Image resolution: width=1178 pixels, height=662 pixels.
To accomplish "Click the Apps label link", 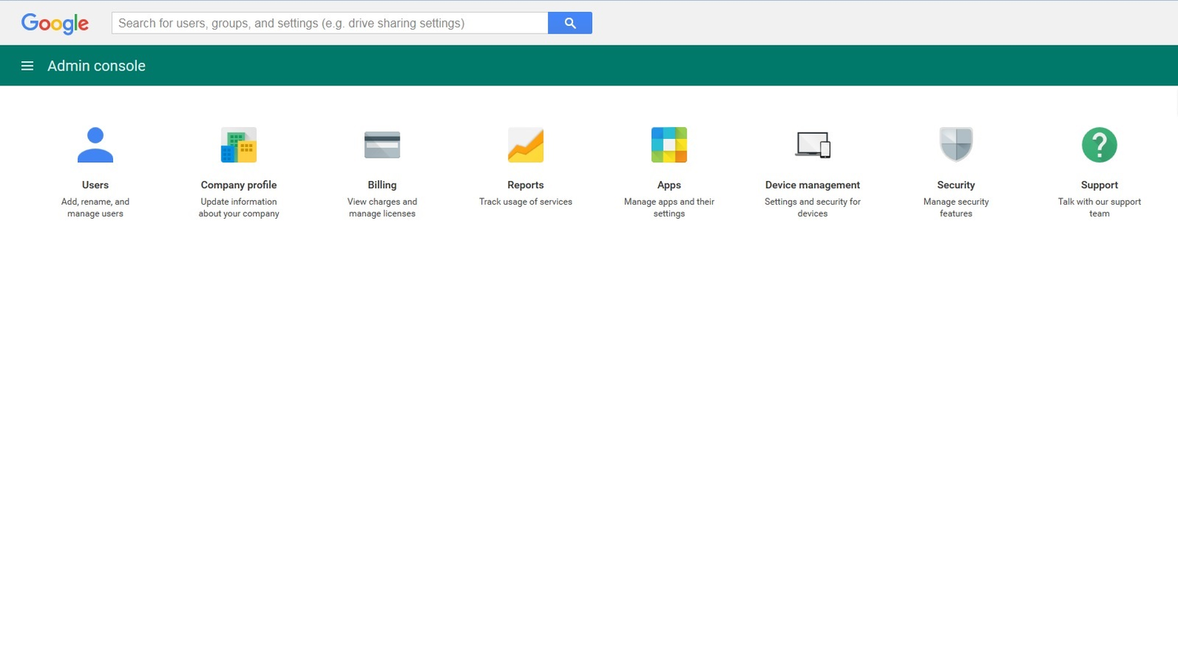I will pyautogui.click(x=668, y=185).
